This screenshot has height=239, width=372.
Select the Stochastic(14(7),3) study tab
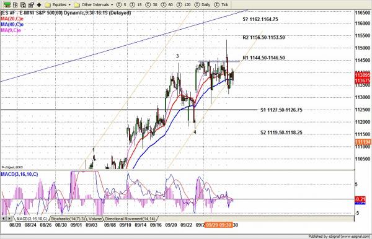(68, 219)
